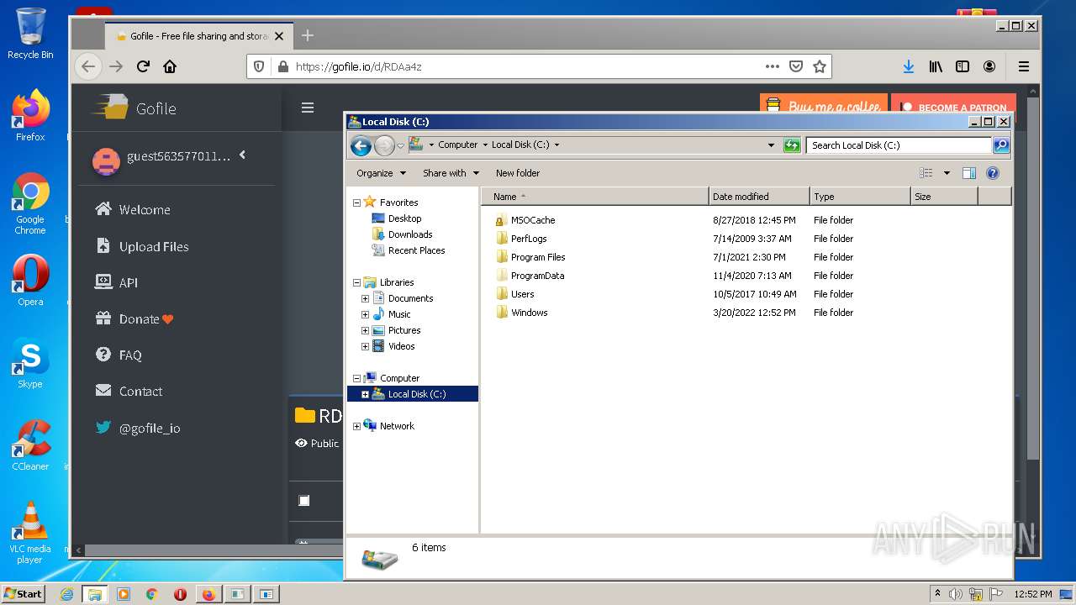
Task: Click the Buy me a coffee button
Action: [824, 108]
